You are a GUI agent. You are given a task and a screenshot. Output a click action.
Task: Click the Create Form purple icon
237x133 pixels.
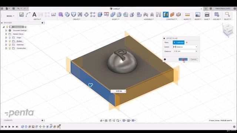pos(61,14)
